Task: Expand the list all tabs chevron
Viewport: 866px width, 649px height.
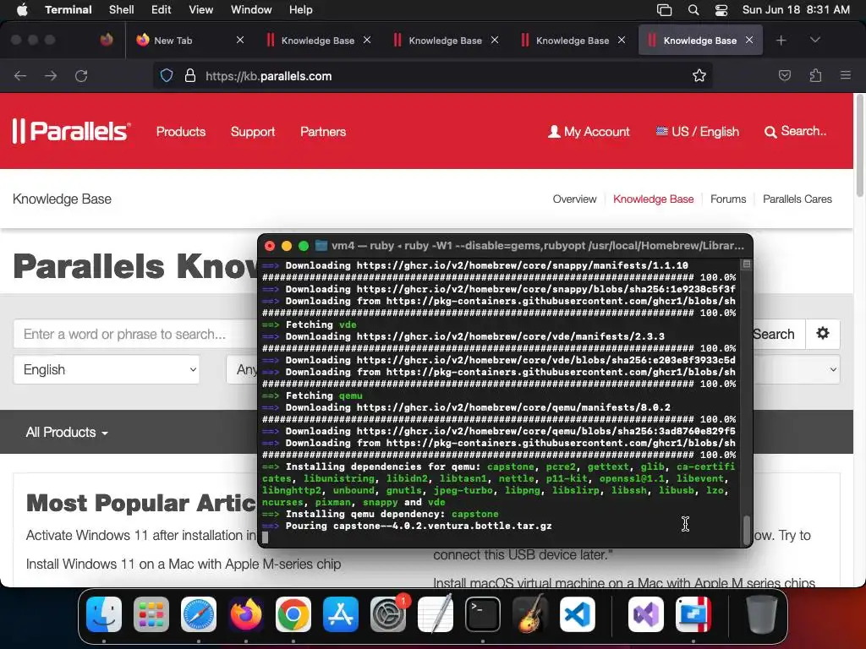Action: pos(814,40)
